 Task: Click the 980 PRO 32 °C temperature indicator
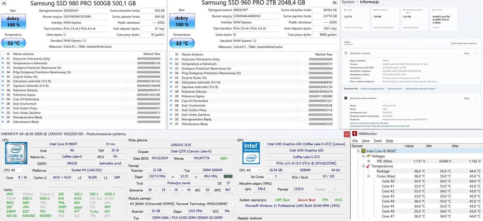coord(13,43)
